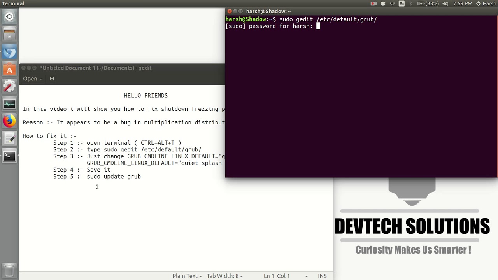Open the Ln 1, Col 1 position dropdown
Screen dimensions: 498x280
point(286,276)
